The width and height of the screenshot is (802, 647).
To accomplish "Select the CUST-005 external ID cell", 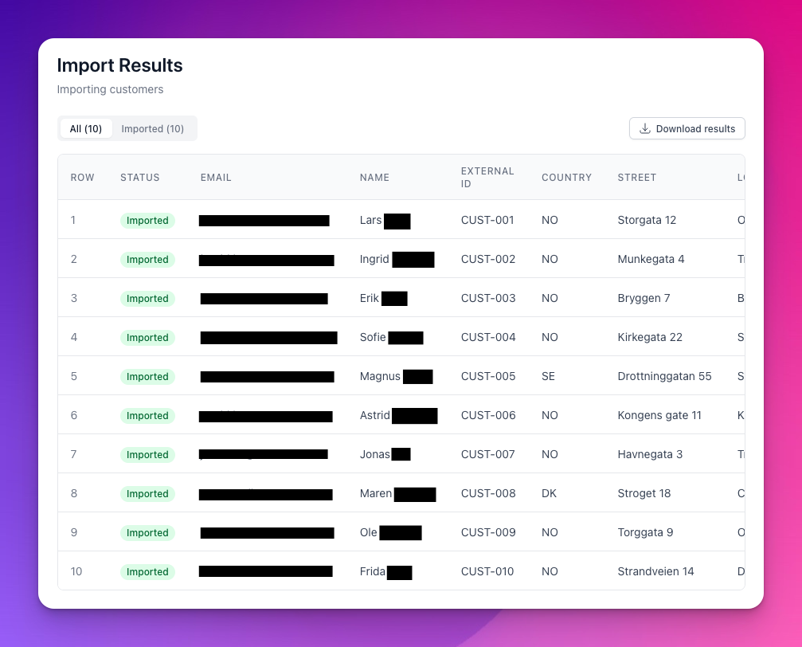I will pyautogui.click(x=488, y=376).
